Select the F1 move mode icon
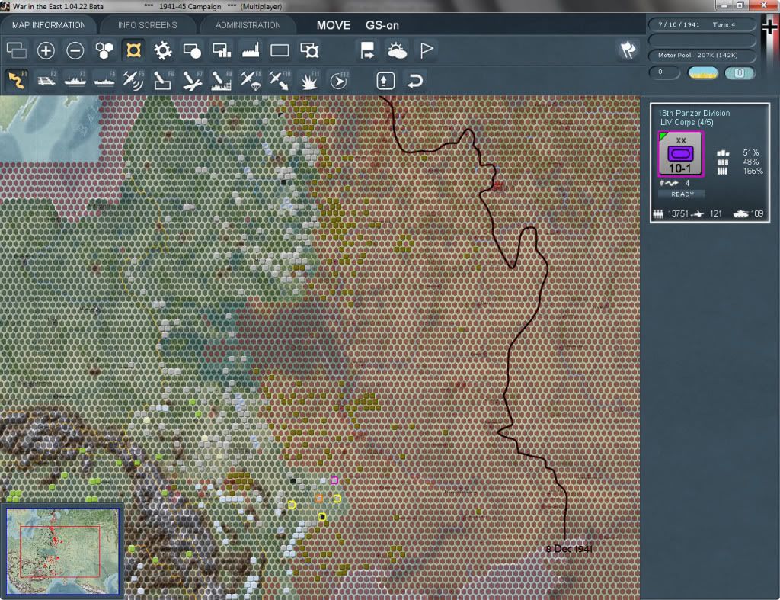 coord(17,80)
